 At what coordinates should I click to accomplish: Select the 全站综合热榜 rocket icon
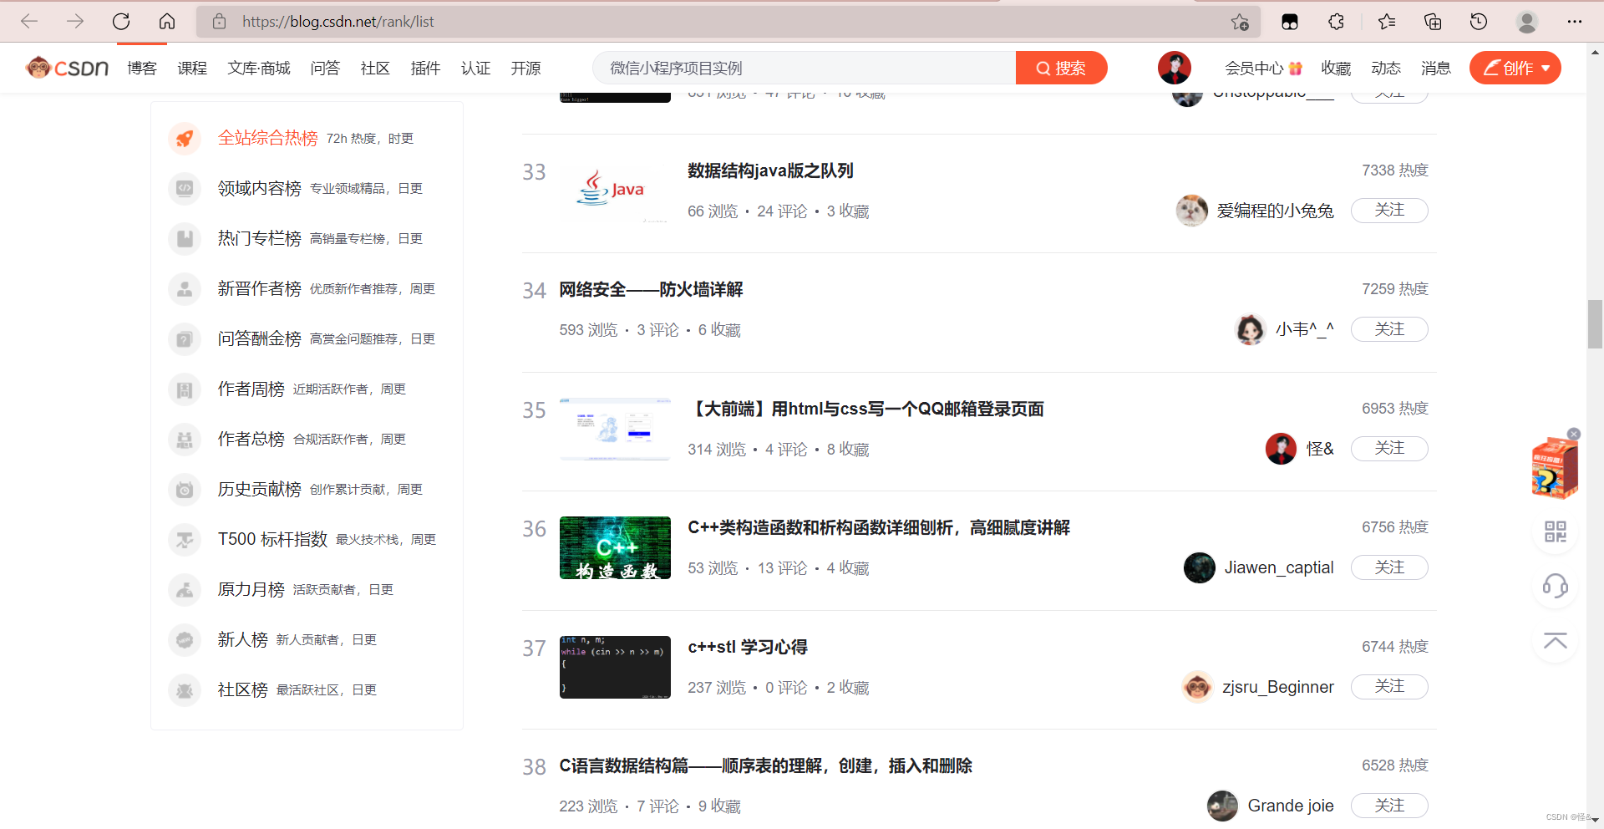184,139
